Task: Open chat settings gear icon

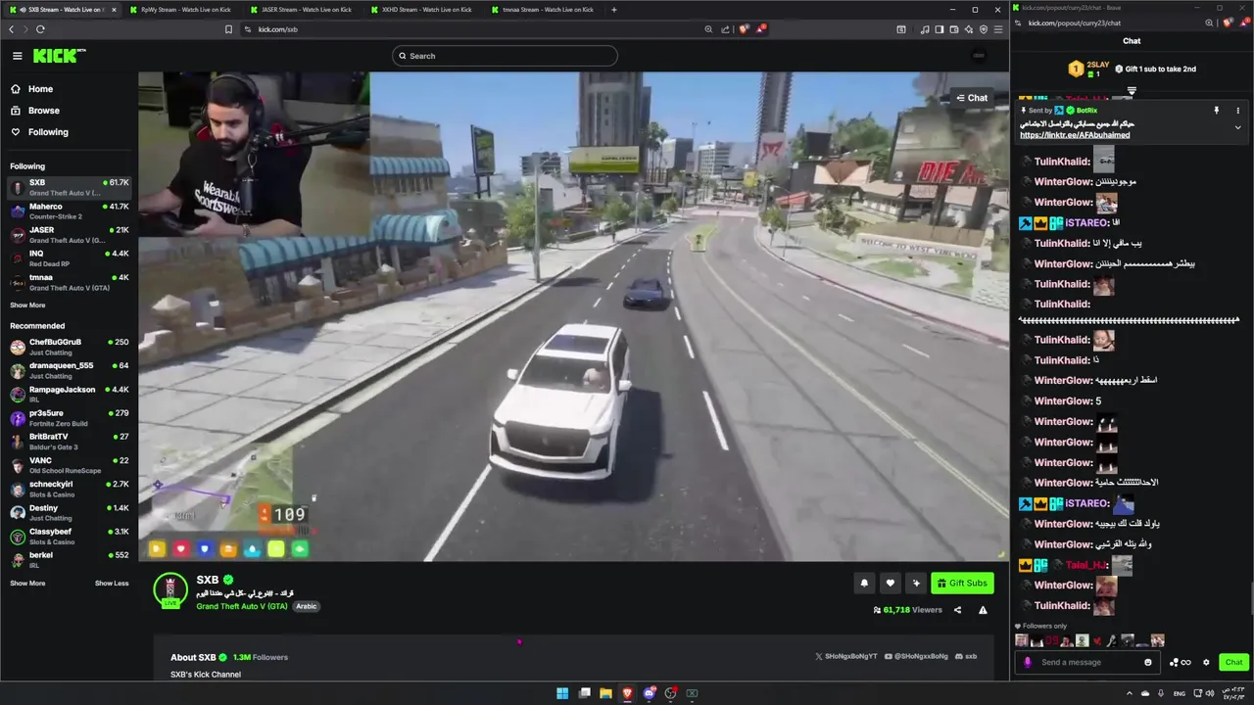Action: tap(1206, 662)
